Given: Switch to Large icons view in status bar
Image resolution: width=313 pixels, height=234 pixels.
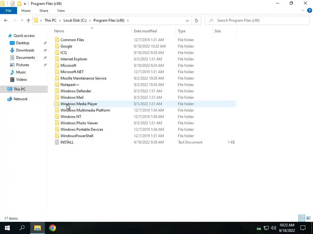Looking at the screenshot, I should tap(308, 218).
